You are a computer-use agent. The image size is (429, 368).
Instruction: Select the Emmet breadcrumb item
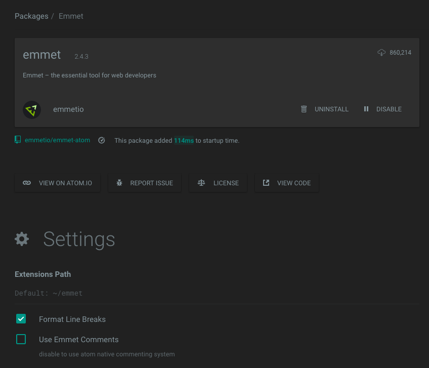[70, 16]
